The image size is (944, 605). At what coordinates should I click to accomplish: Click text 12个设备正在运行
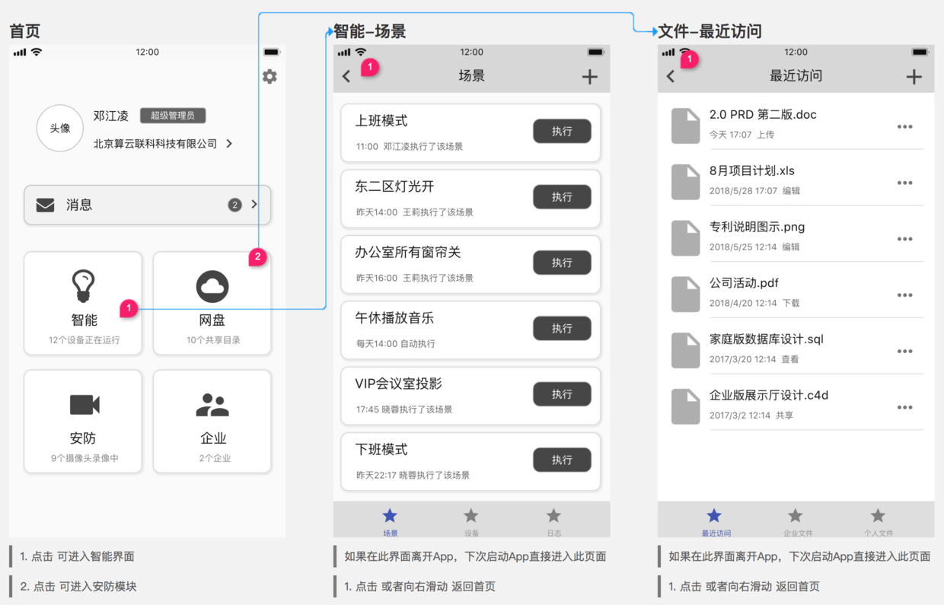coord(84,340)
